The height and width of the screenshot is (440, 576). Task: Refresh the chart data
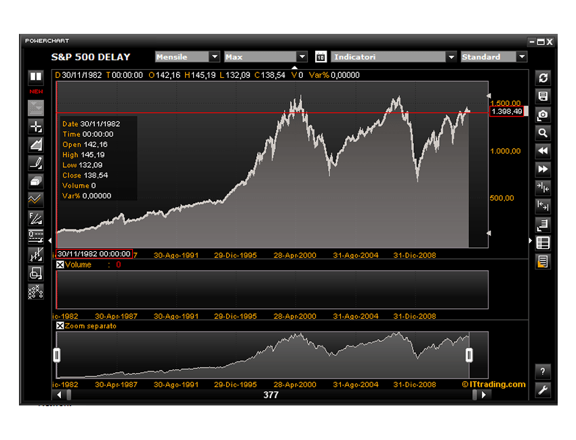(543, 78)
